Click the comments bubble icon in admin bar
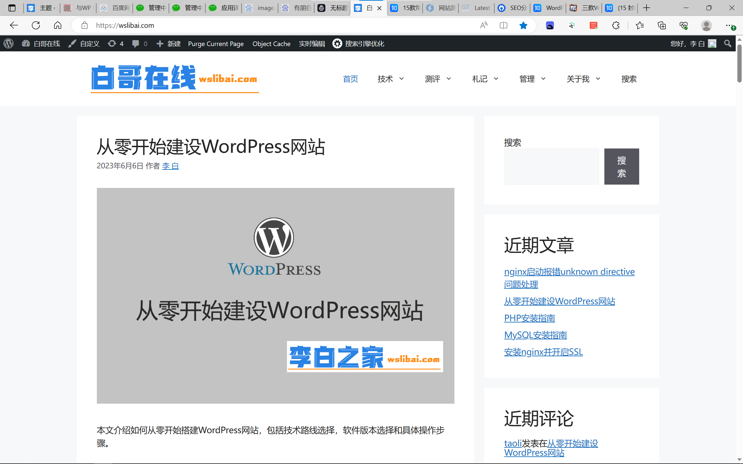This screenshot has width=743, height=464. pyautogui.click(x=136, y=44)
